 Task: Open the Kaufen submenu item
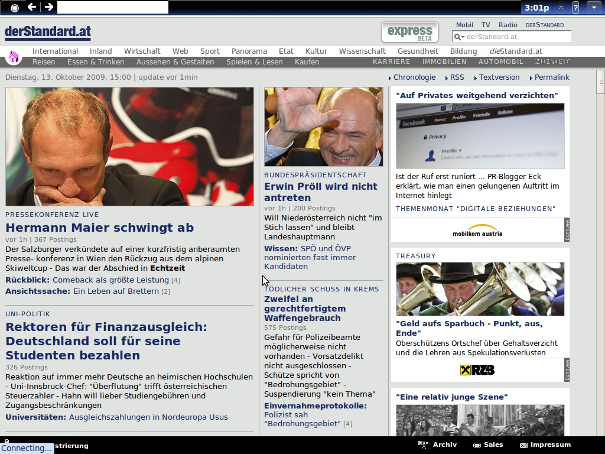click(307, 61)
